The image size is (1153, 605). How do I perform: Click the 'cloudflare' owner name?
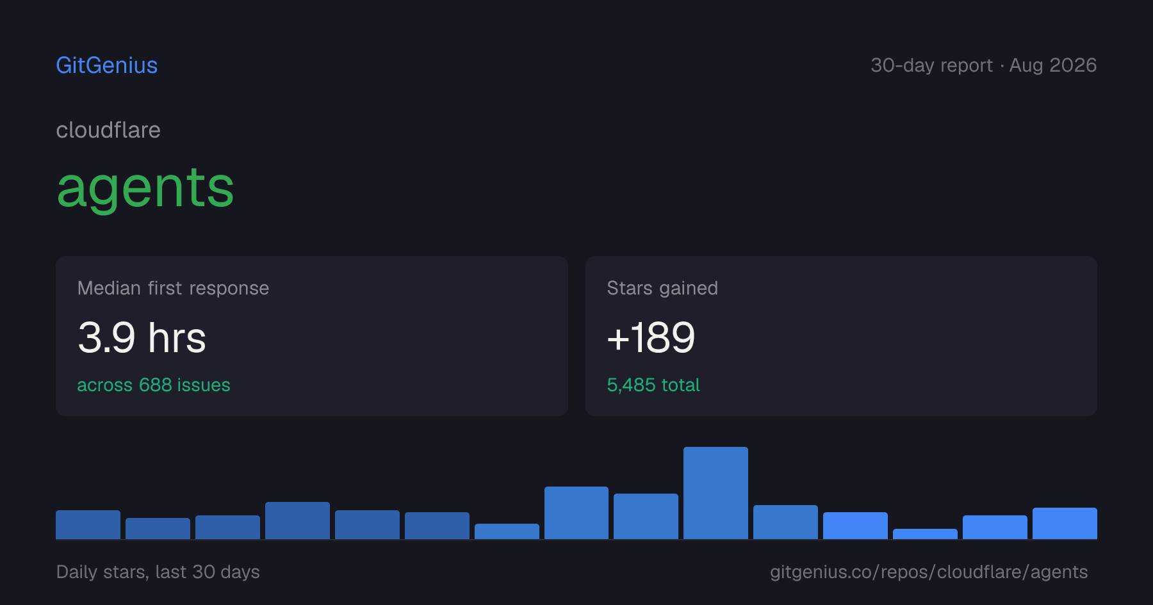pos(108,130)
